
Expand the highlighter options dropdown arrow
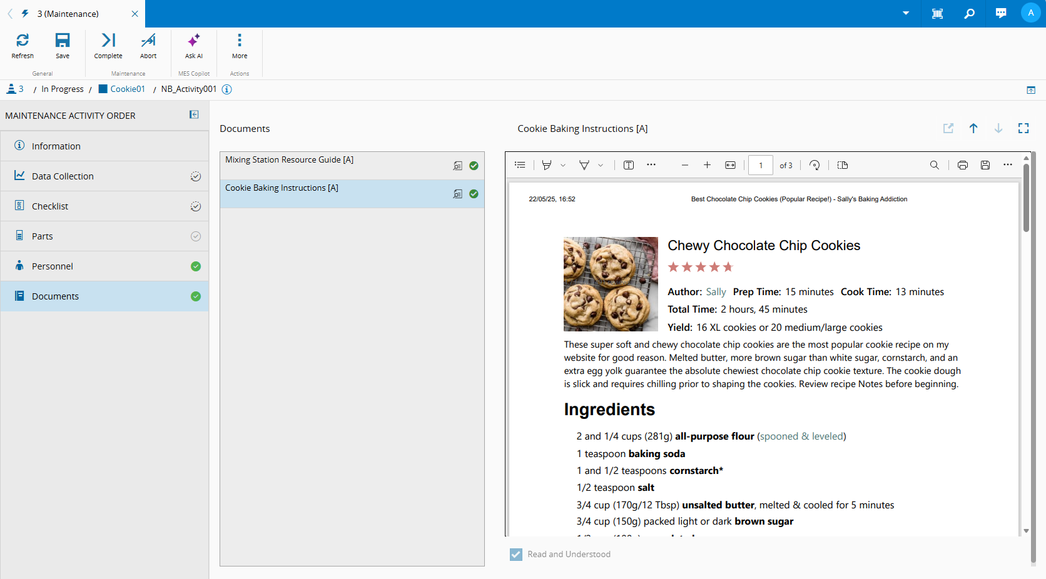pyautogui.click(x=563, y=166)
